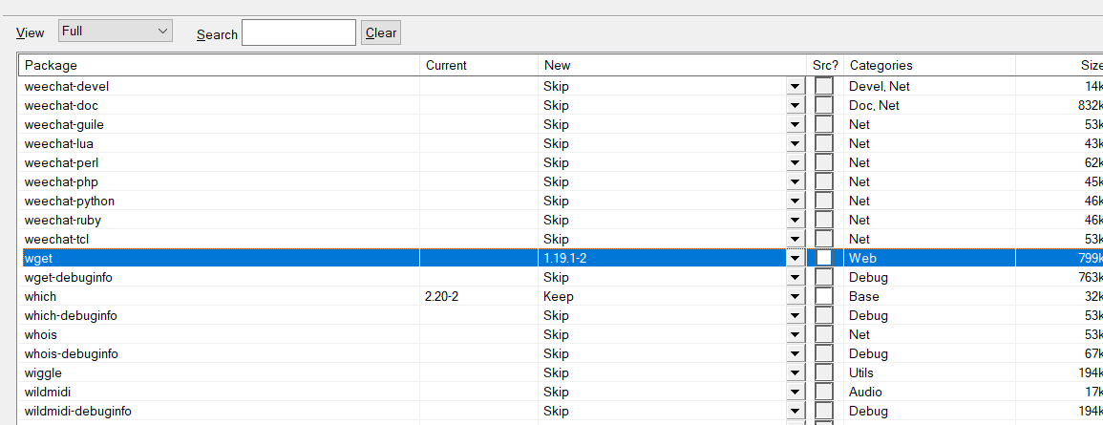1103x425 pixels.
Task: Toggle source checkbox for weechat-lua
Action: 824,143
